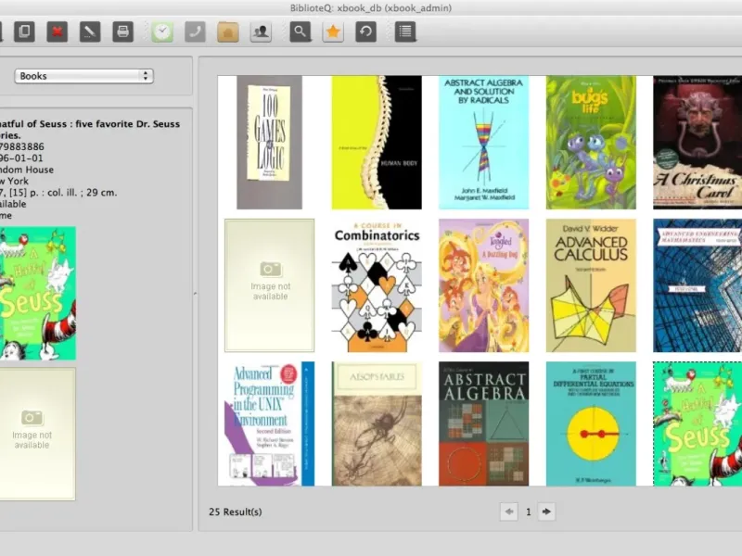Click the panel splitter handle
The height and width of the screenshot is (556, 742).
(x=195, y=293)
